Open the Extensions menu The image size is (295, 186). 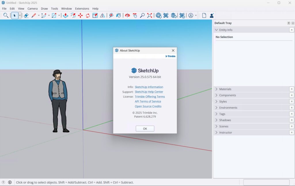click(82, 9)
